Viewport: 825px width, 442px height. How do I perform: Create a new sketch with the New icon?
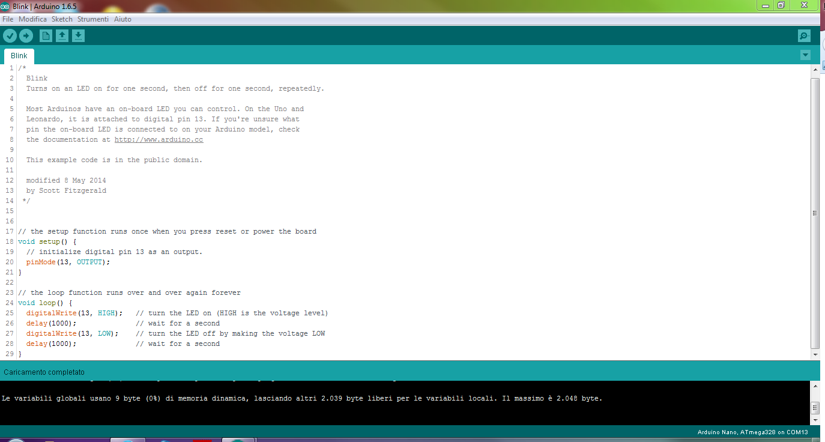pos(46,36)
